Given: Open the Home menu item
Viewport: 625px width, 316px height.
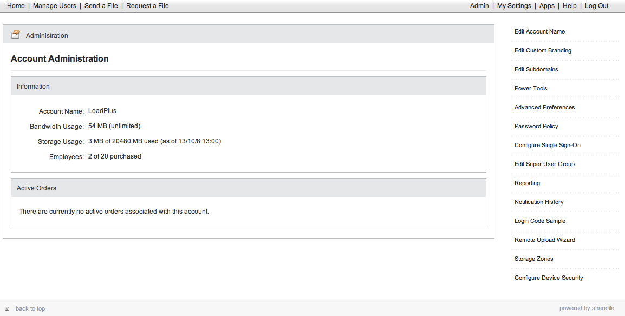Looking at the screenshot, I should (16, 6).
